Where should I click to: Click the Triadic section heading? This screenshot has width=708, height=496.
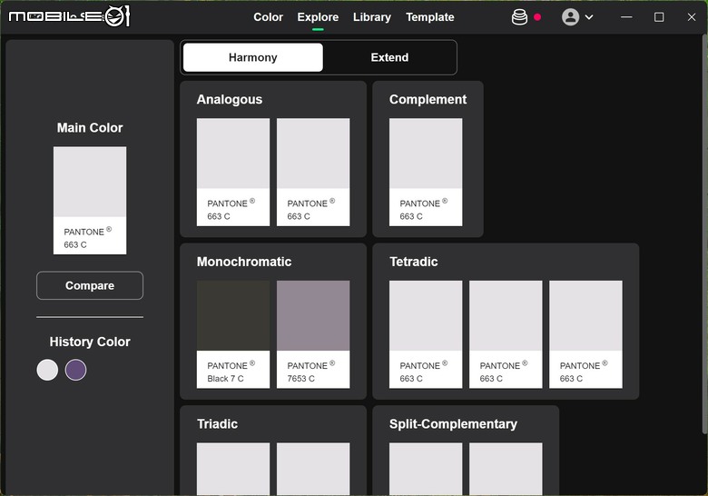217,424
